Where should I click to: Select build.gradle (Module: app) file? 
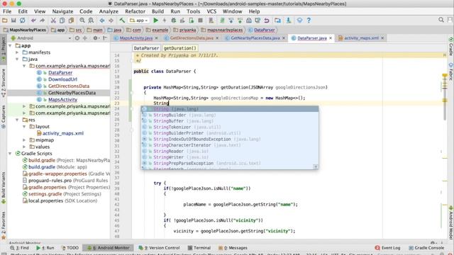point(57,167)
